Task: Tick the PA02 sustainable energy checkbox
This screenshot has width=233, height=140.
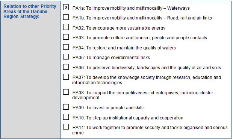Action: point(66,27)
